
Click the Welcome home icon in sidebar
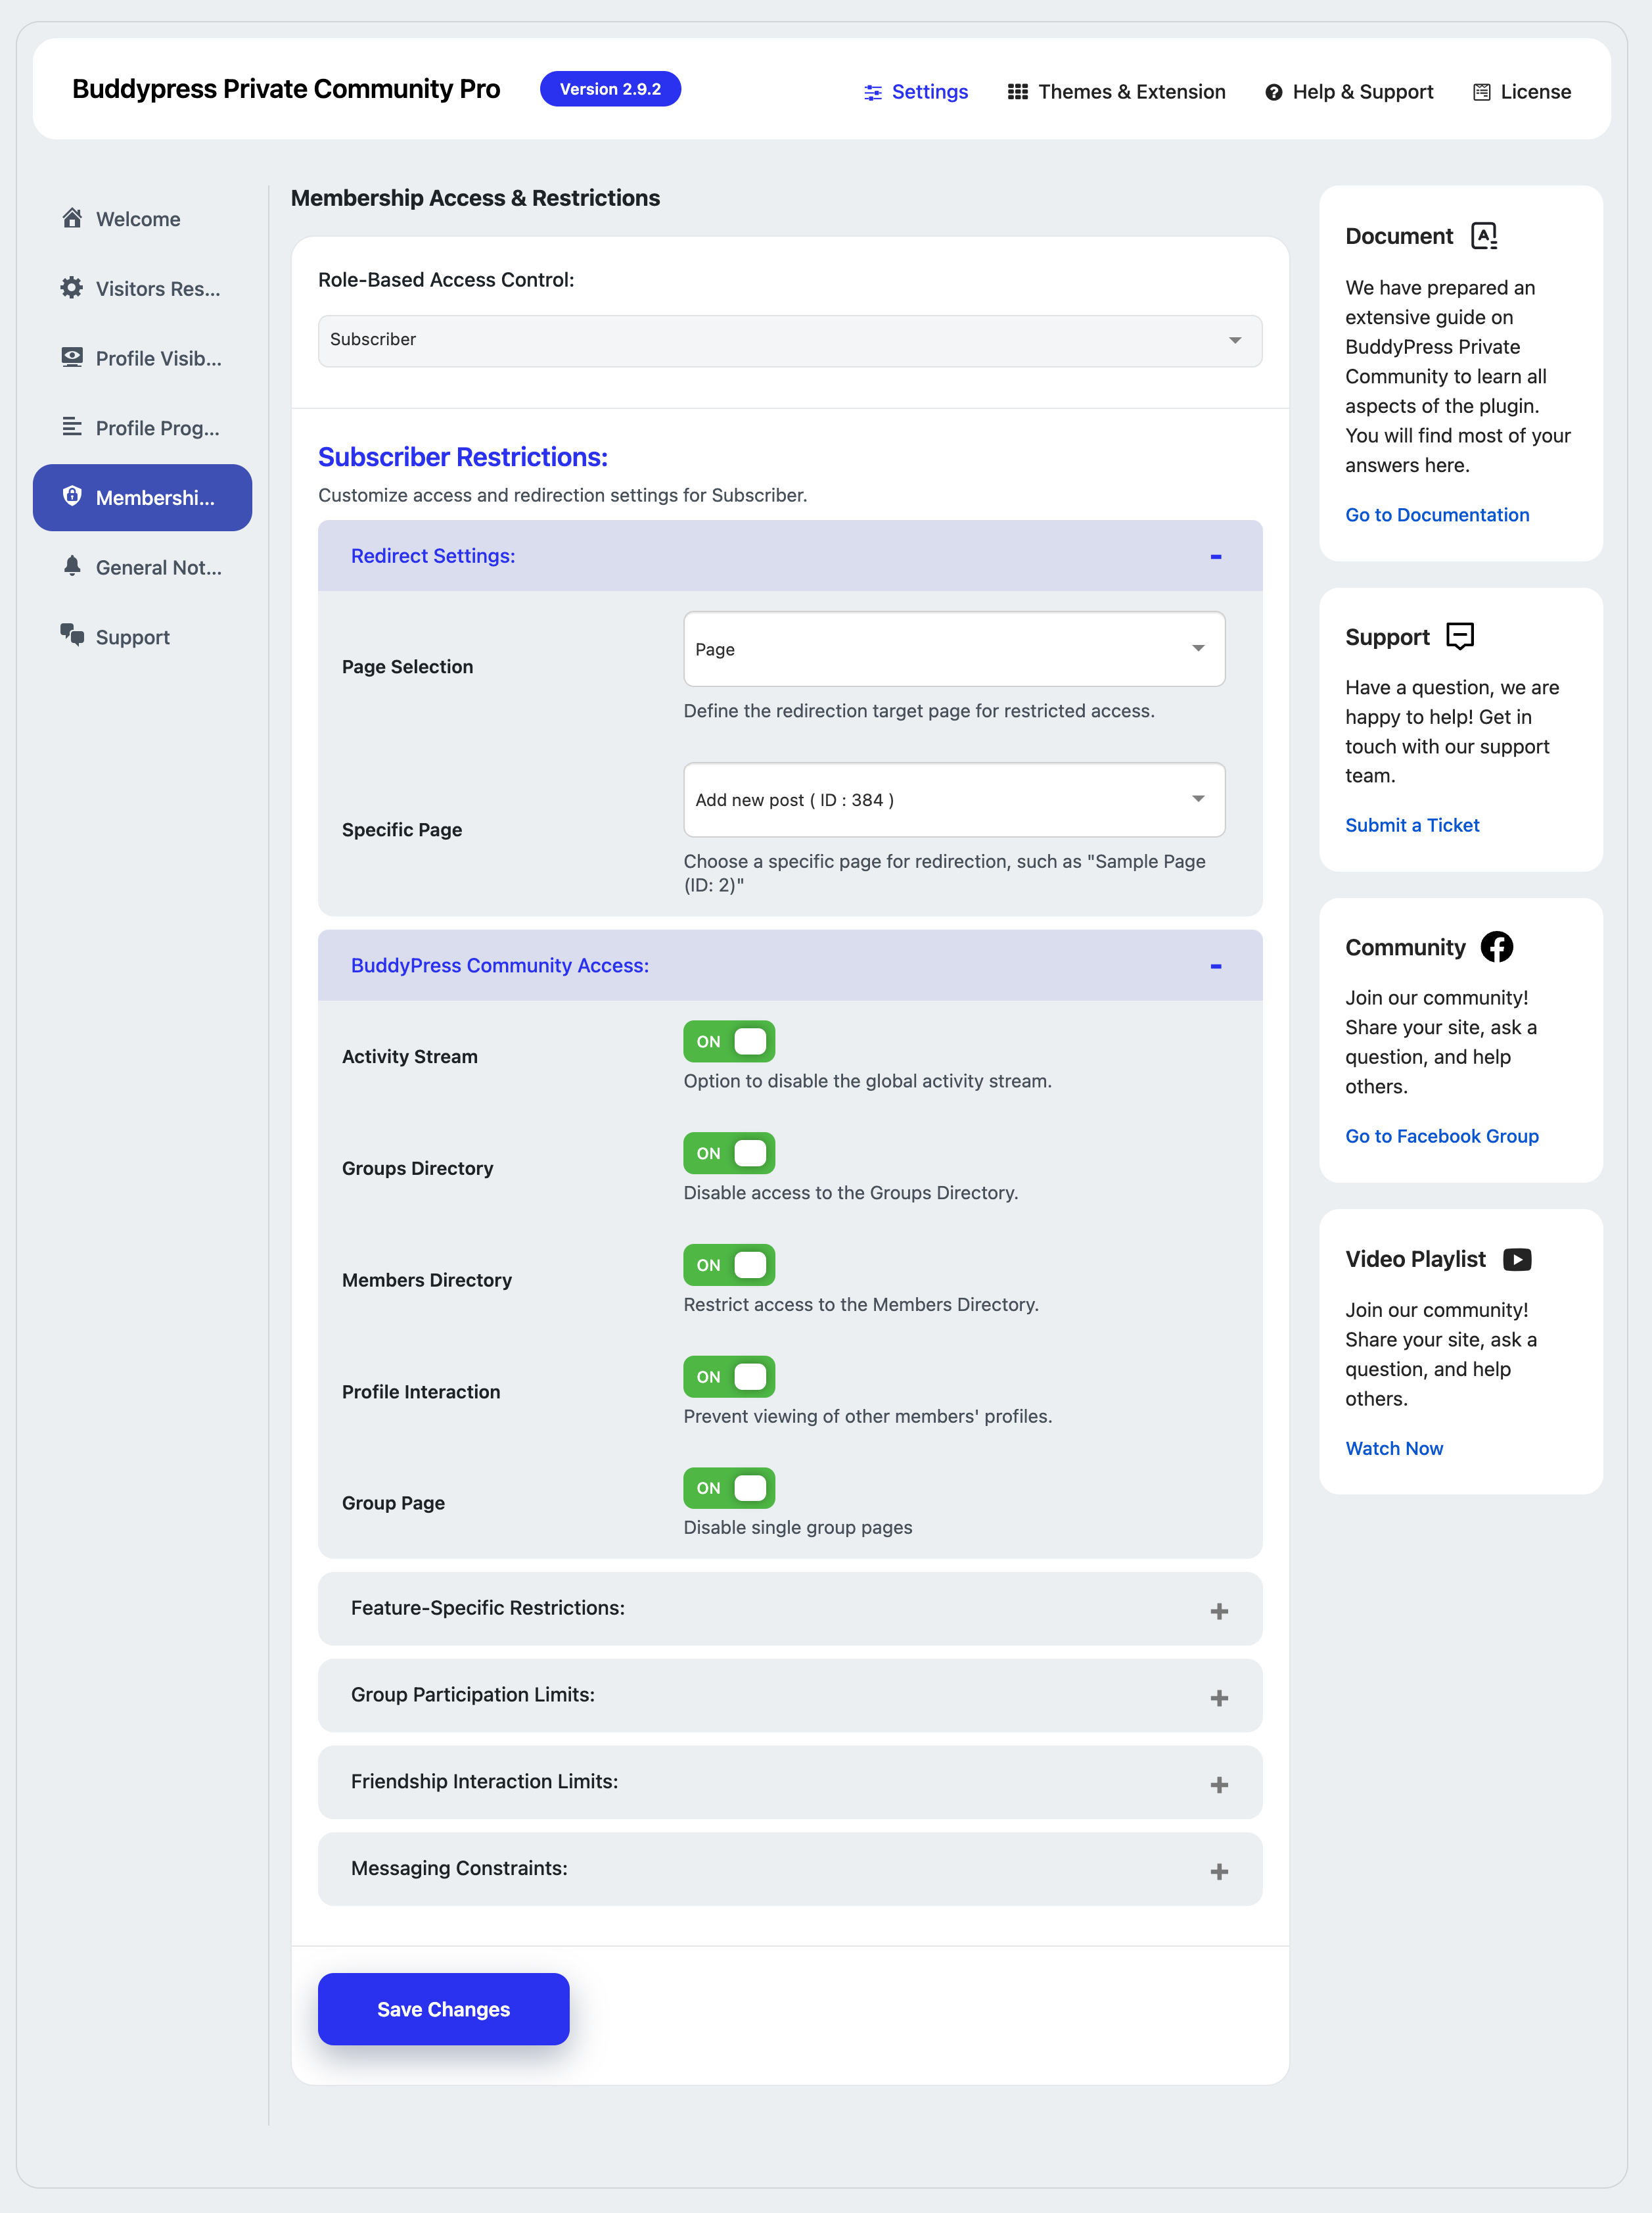click(x=72, y=218)
